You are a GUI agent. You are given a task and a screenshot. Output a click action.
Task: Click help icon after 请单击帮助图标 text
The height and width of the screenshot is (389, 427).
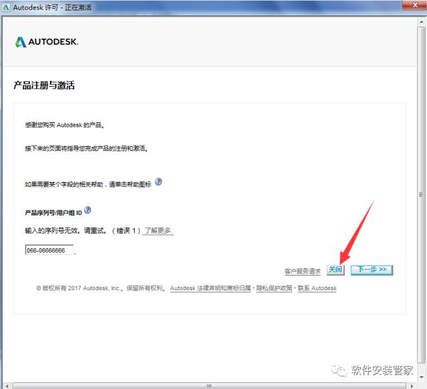click(x=158, y=181)
